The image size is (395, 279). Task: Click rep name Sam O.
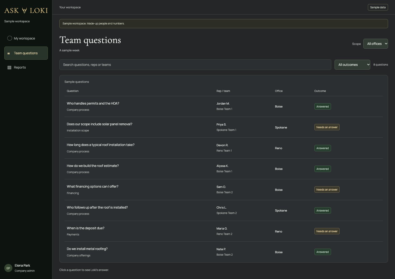(221, 187)
